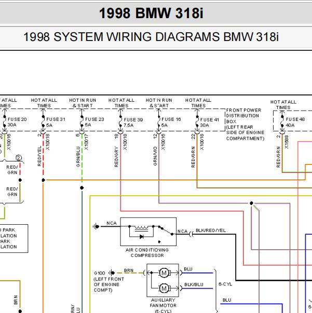
Task: Click "HOT AT ALL TIMES" above Fuse 39
Action: point(121,103)
